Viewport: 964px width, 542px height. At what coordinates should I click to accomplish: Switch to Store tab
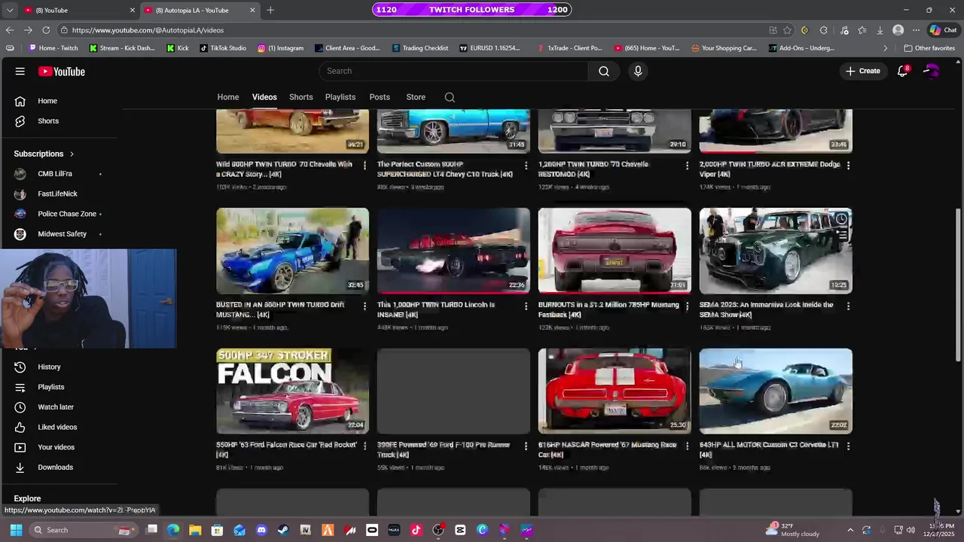coord(416,97)
